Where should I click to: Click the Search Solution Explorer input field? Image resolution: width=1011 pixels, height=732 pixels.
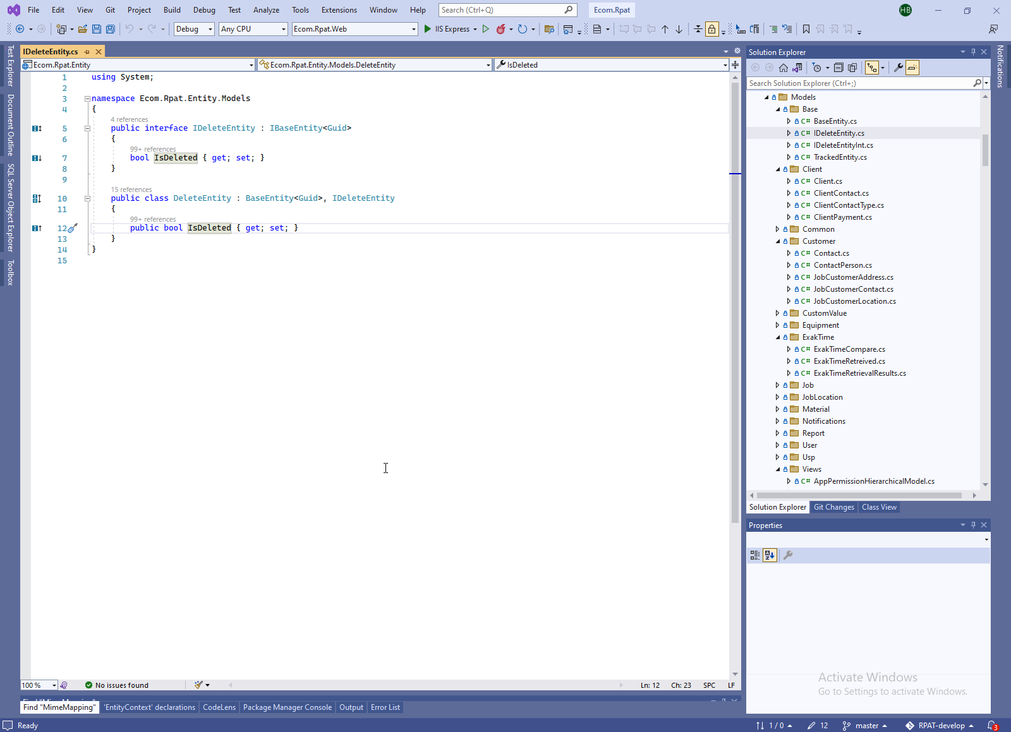pos(859,83)
